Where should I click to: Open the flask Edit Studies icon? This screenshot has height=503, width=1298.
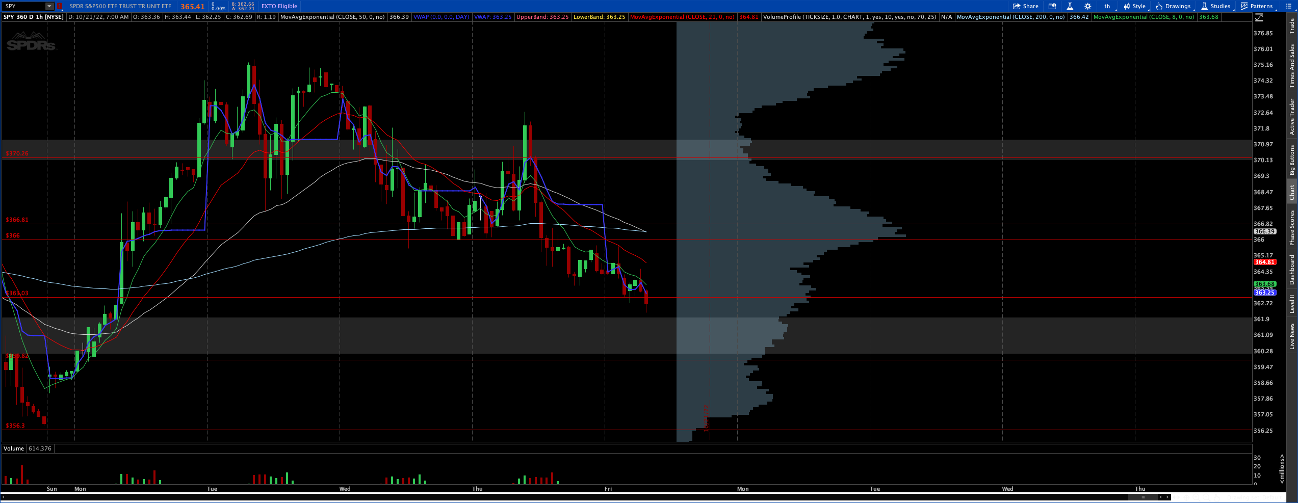tap(1070, 6)
